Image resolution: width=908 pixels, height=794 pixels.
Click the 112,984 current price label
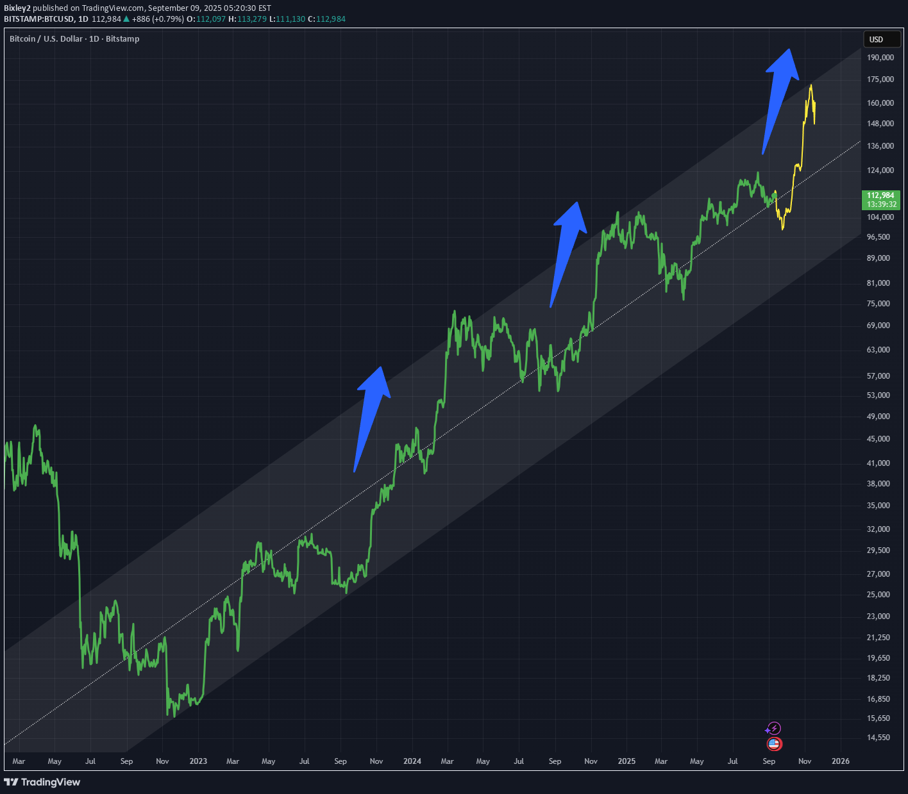880,195
